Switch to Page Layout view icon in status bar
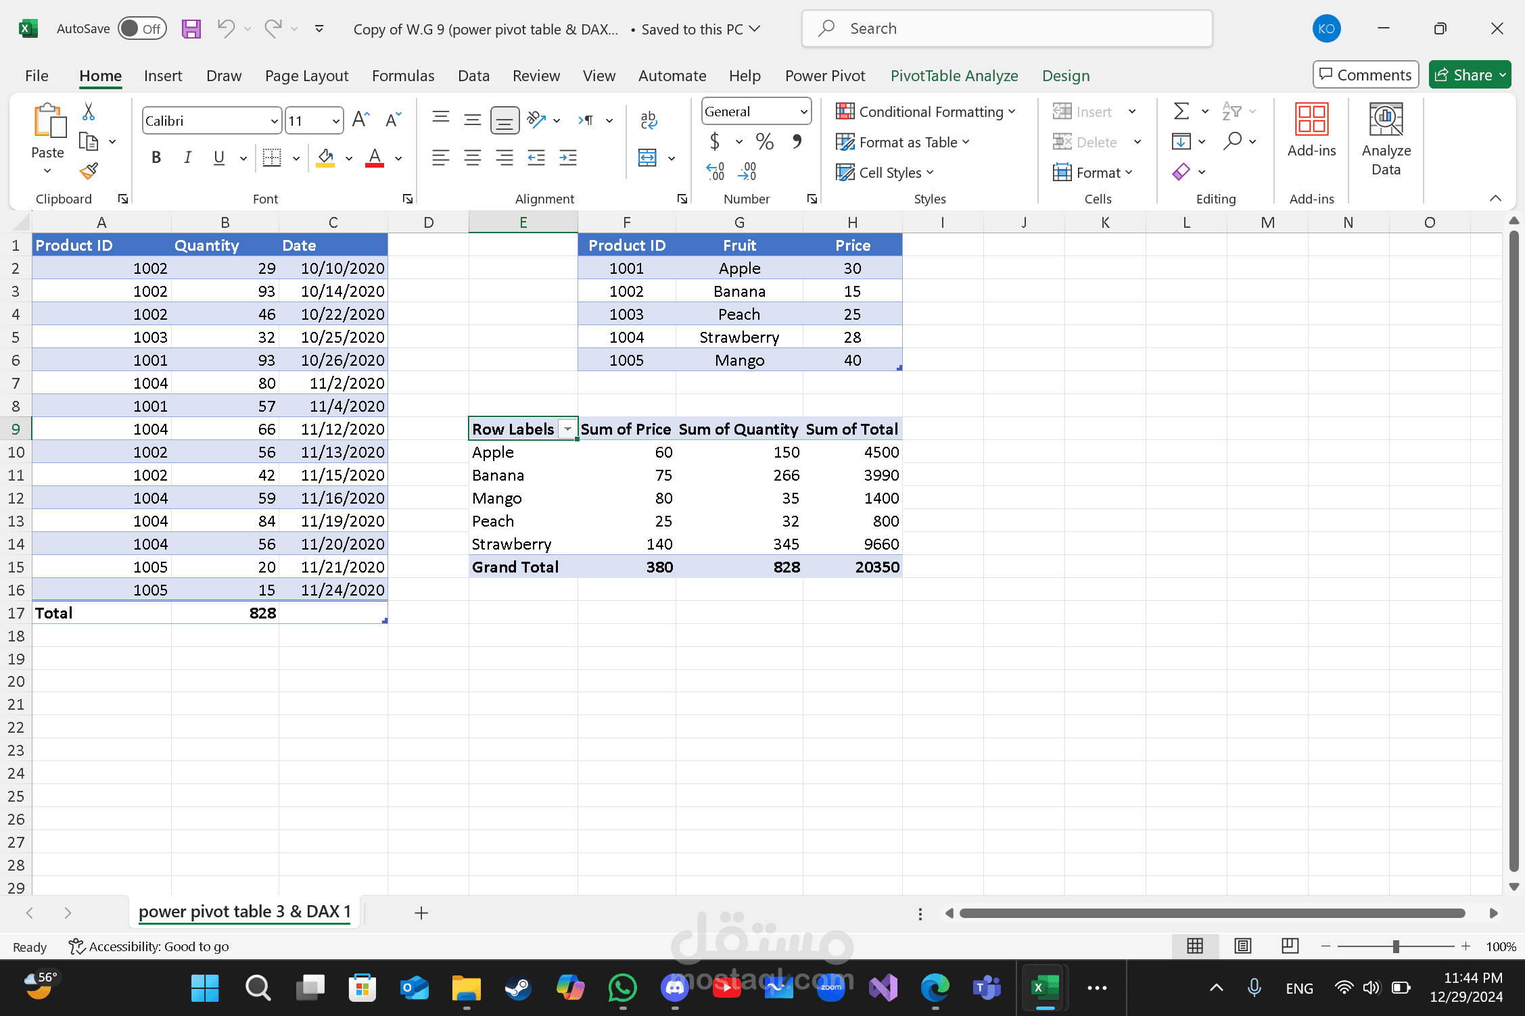Screen dimensions: 1525x1016 pos(1242,946)
